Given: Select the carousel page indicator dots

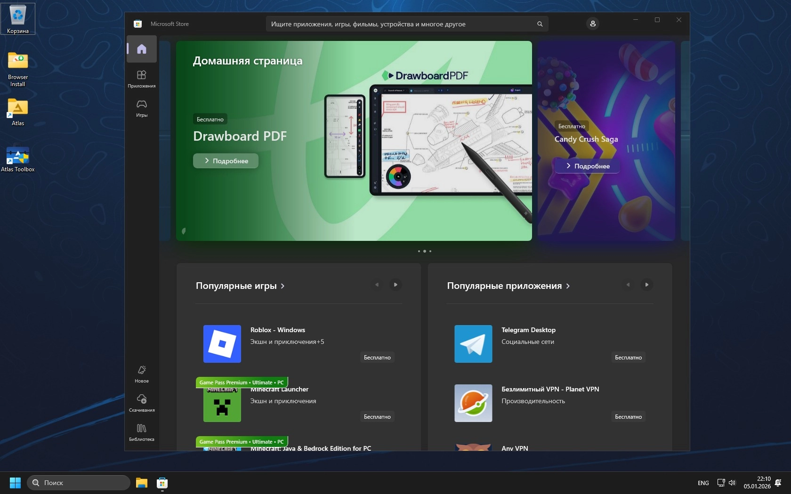Looking at the screenshot, I should (x=424, y=251).
